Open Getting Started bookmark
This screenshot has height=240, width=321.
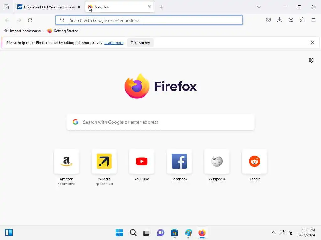(x=63, y=31)
